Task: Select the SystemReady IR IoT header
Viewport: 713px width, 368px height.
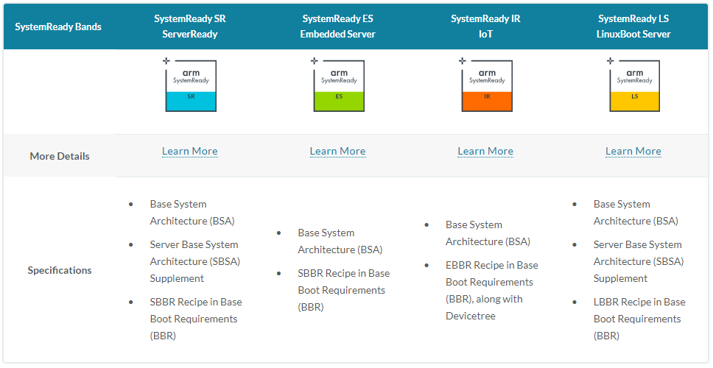Action: [x=485, y=26]
